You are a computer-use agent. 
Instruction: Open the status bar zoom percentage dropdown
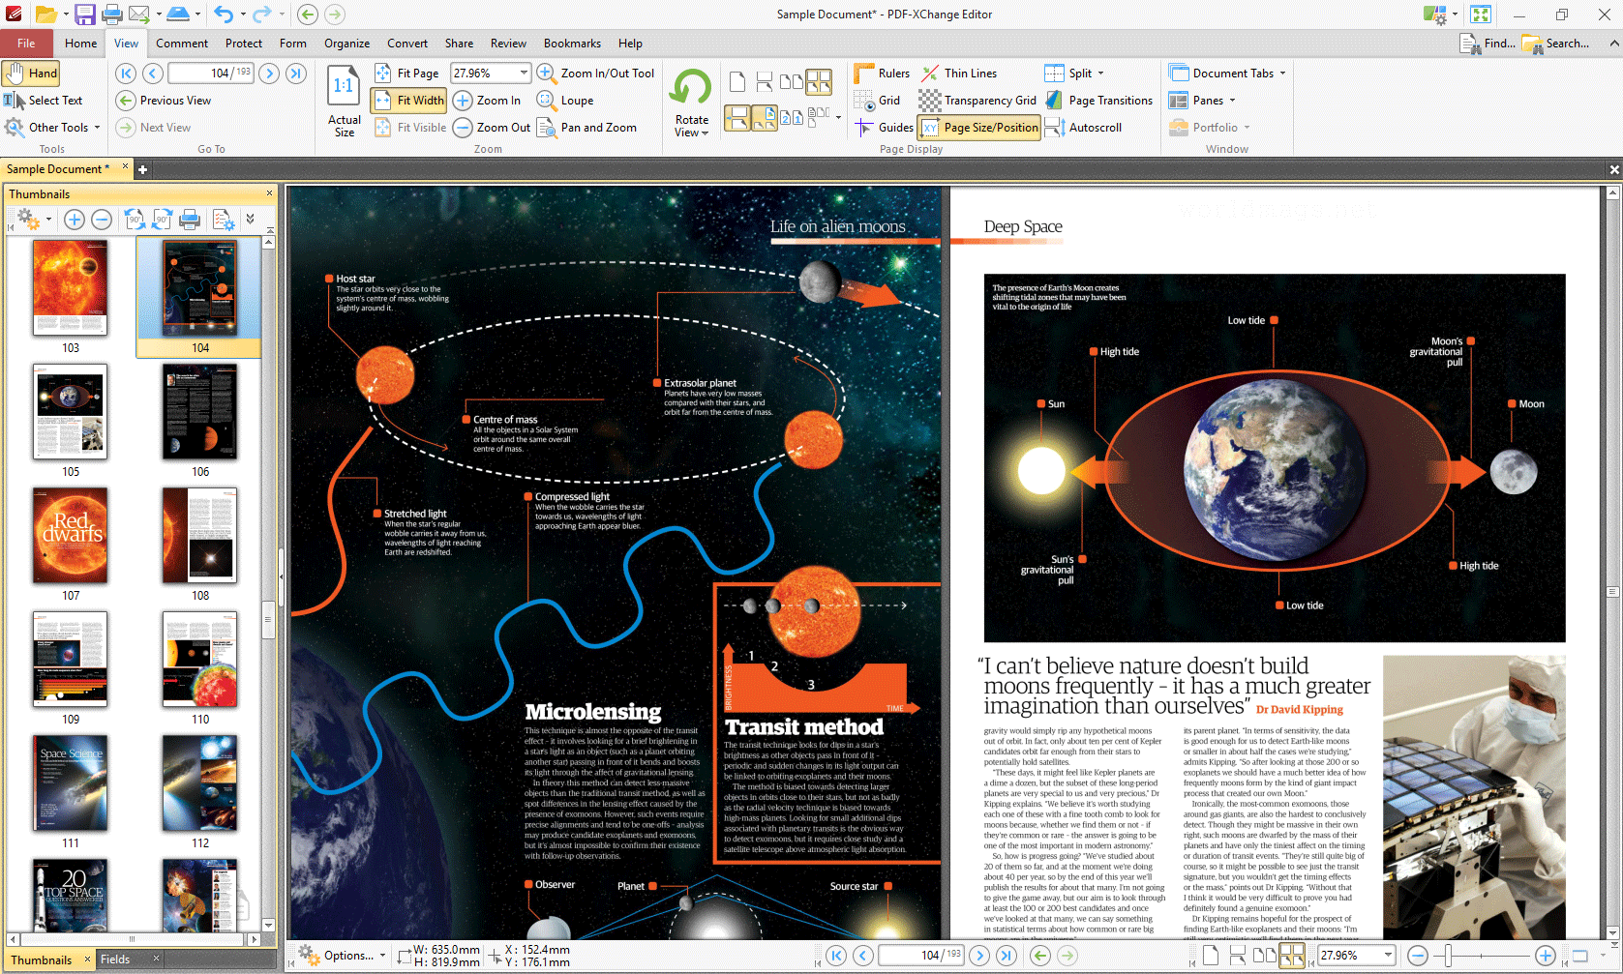1388,956
